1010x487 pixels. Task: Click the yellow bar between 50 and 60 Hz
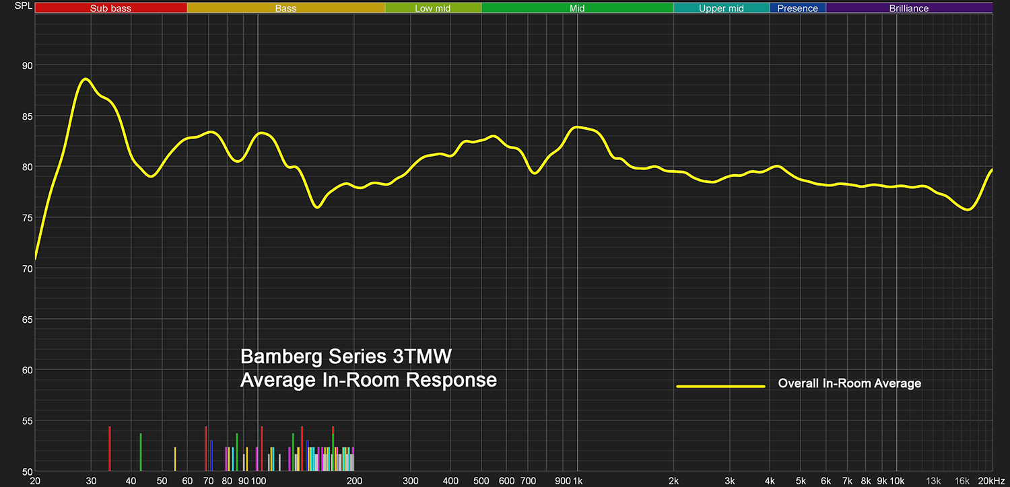(175, 459)
